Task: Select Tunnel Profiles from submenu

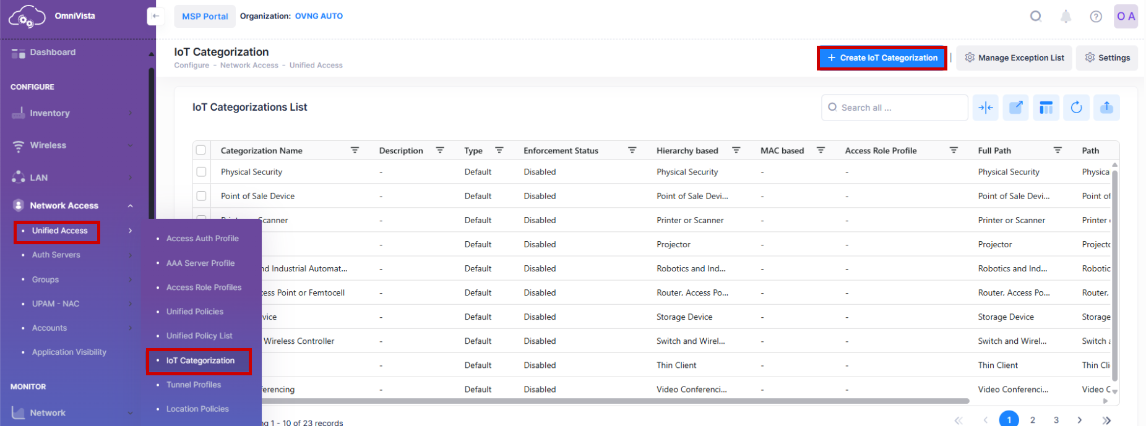Action: tap(193, 385)
